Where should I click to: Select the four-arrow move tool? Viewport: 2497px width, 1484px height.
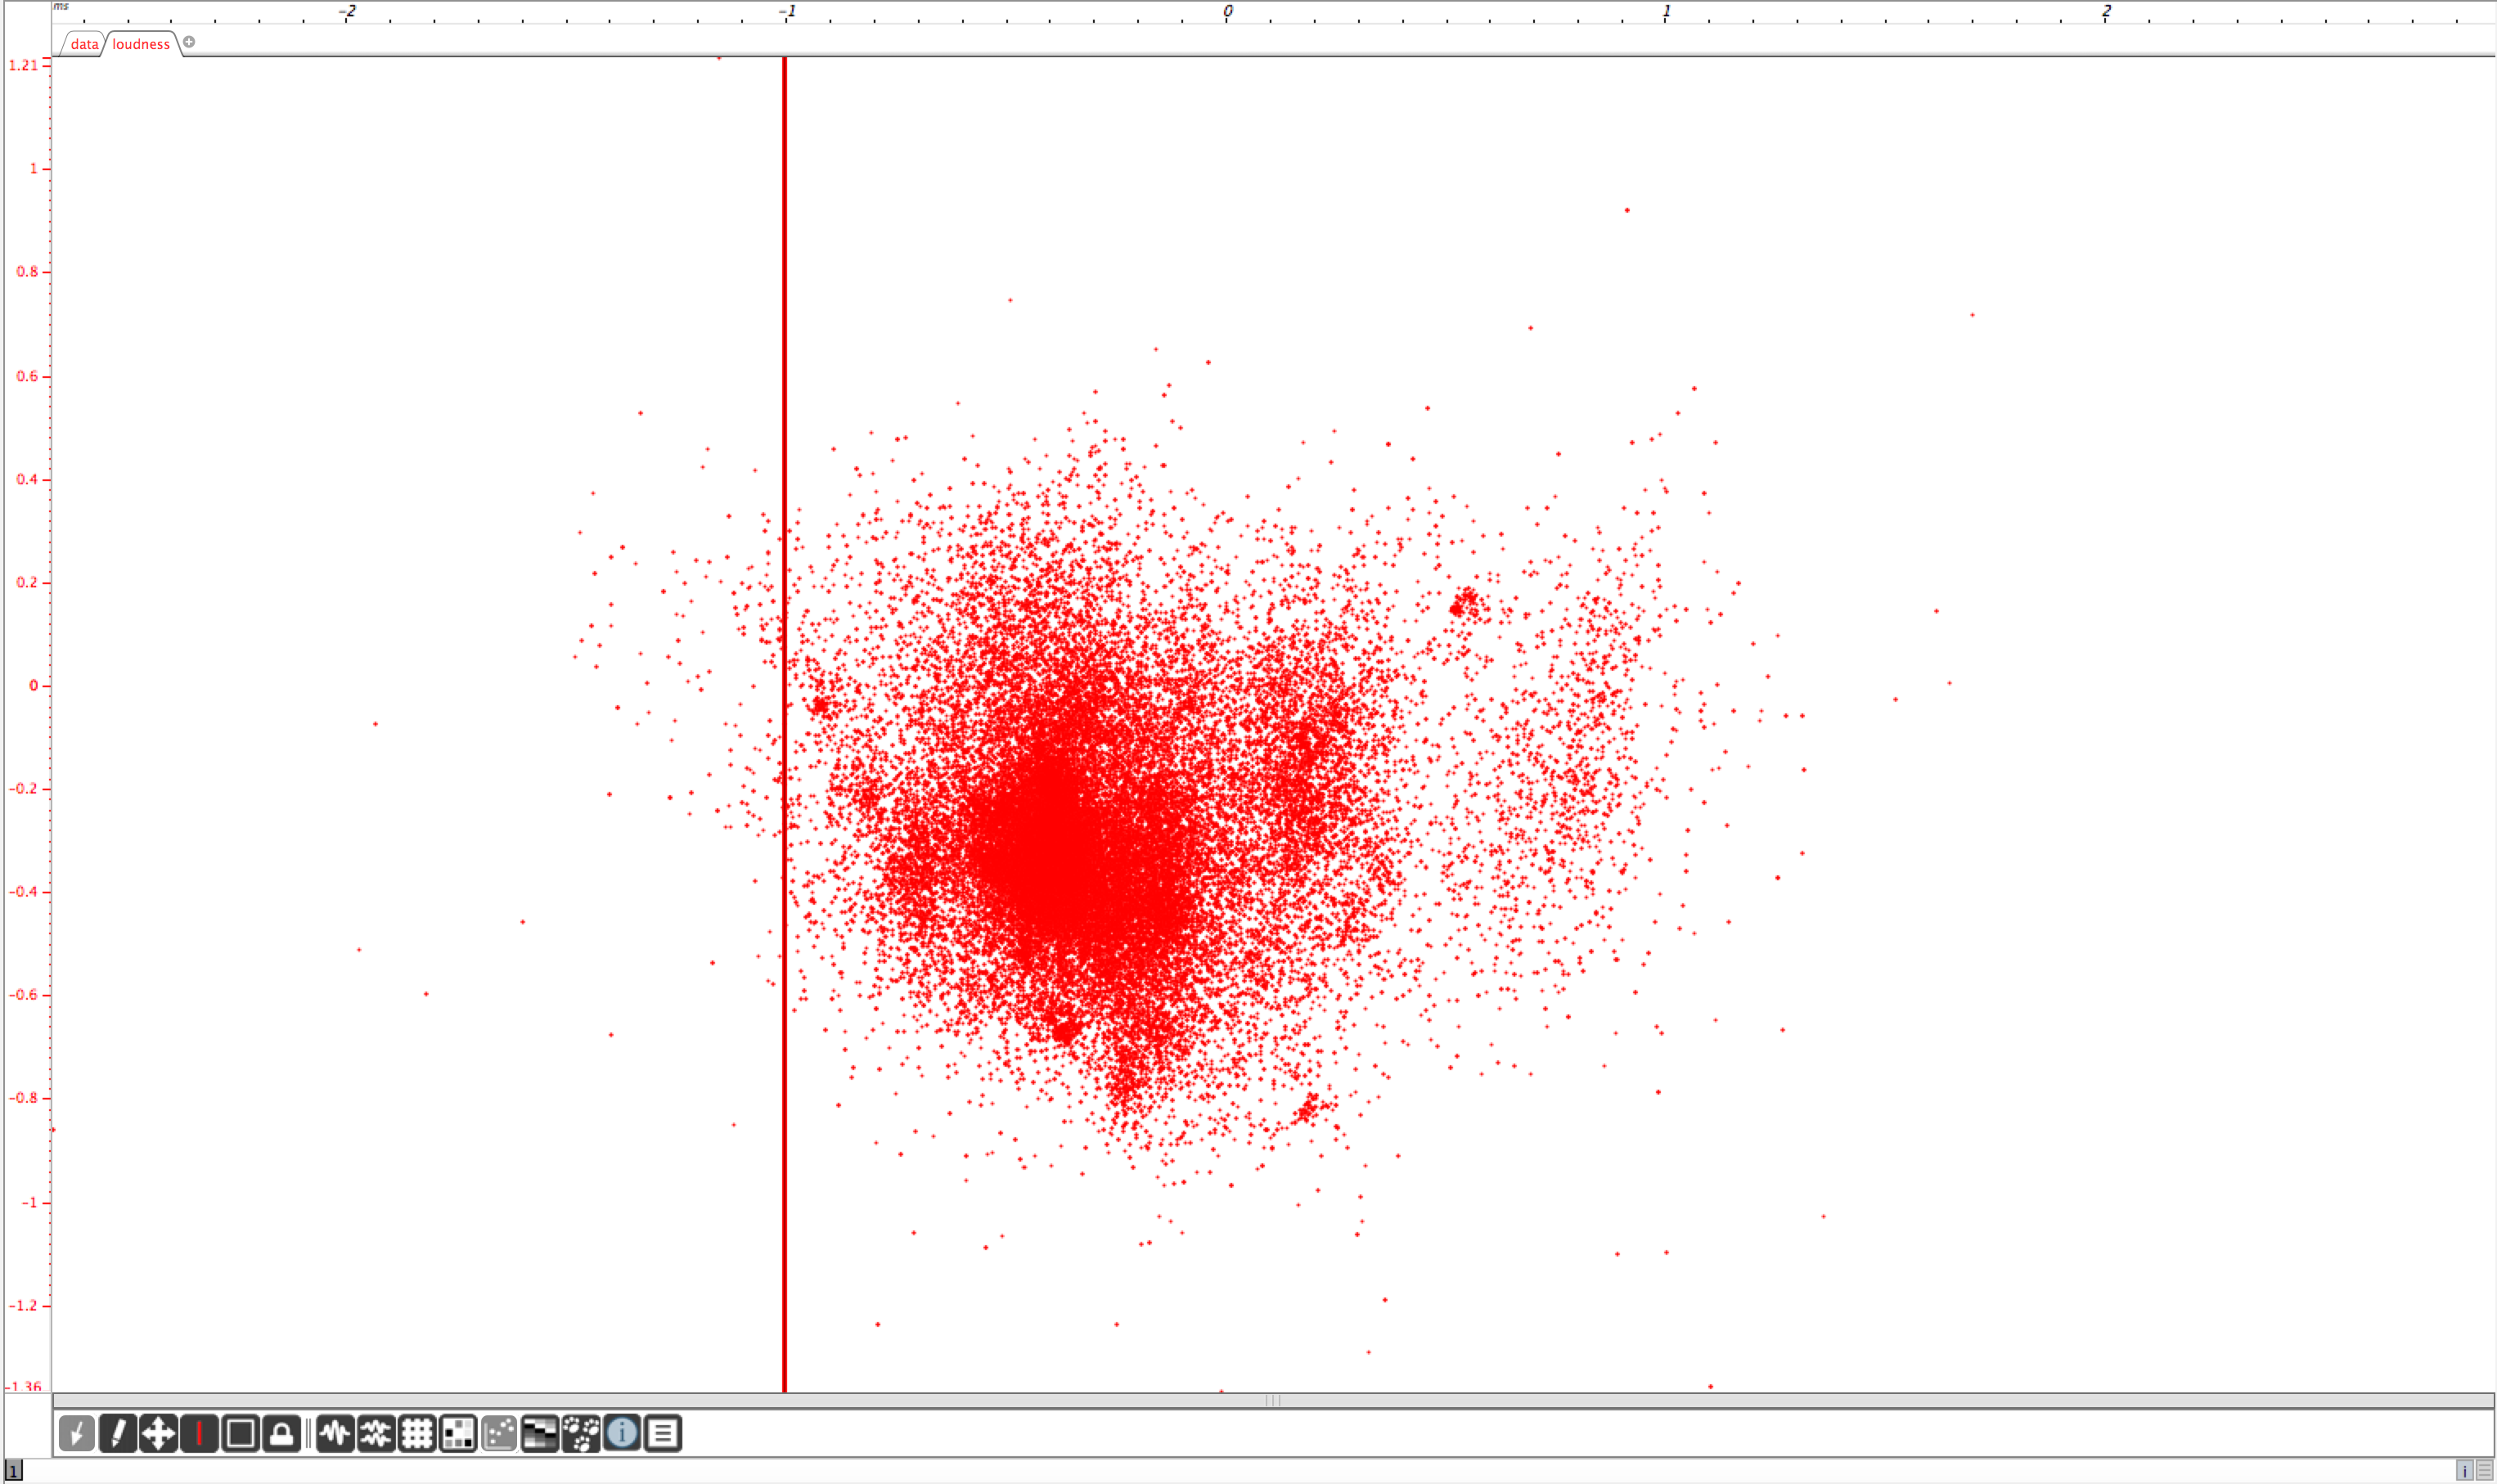click(159, 1433)
